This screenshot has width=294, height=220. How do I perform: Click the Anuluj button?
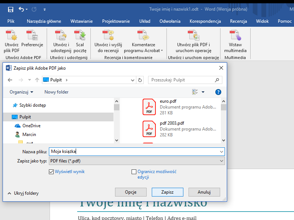click(x=204, y=192)
